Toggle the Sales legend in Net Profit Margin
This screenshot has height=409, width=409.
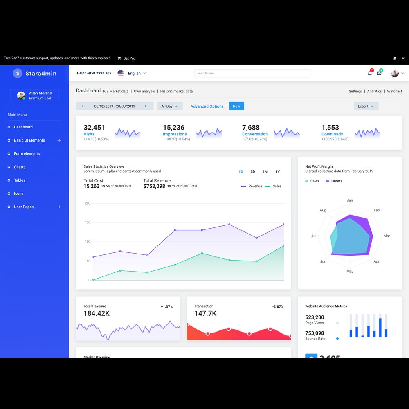[312, 181]
